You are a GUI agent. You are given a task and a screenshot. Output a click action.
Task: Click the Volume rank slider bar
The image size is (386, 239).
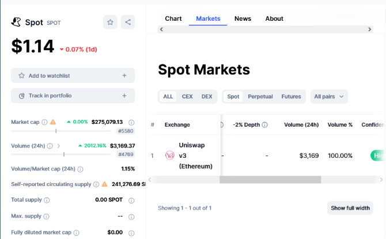click(x=61, y=154)
